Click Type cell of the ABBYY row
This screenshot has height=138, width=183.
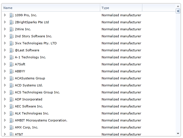(121, 71)
